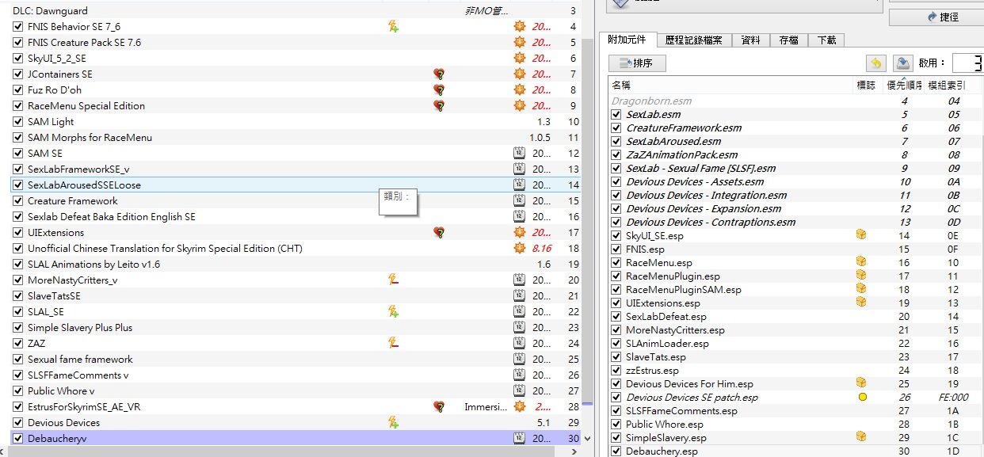Click the calendar version icon on SAM SE row

(519, 153)
